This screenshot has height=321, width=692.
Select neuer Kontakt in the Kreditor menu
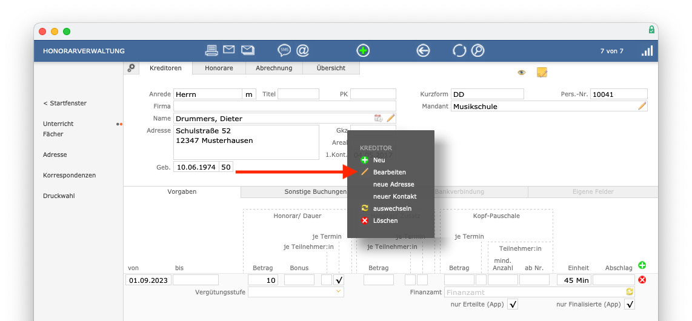[395, 196]
